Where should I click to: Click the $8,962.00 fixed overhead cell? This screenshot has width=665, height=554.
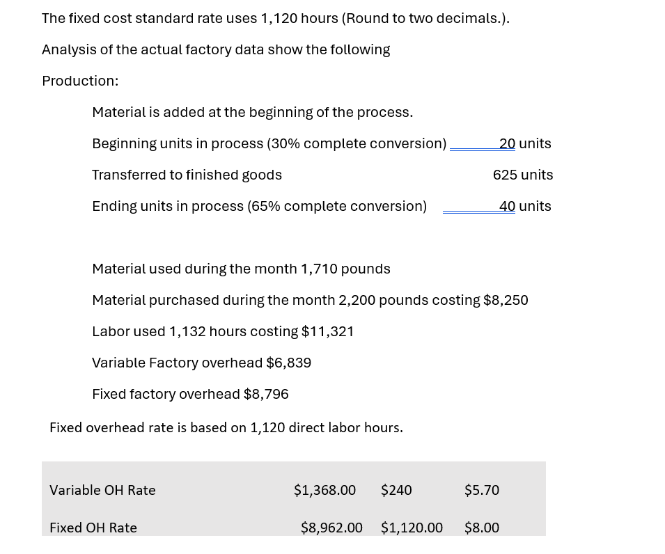(331, 528)
